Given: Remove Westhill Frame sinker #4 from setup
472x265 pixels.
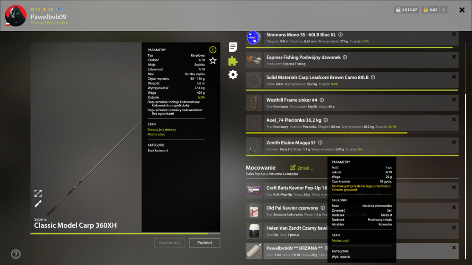Looking at the screenshot, I should tap(454, 99).
